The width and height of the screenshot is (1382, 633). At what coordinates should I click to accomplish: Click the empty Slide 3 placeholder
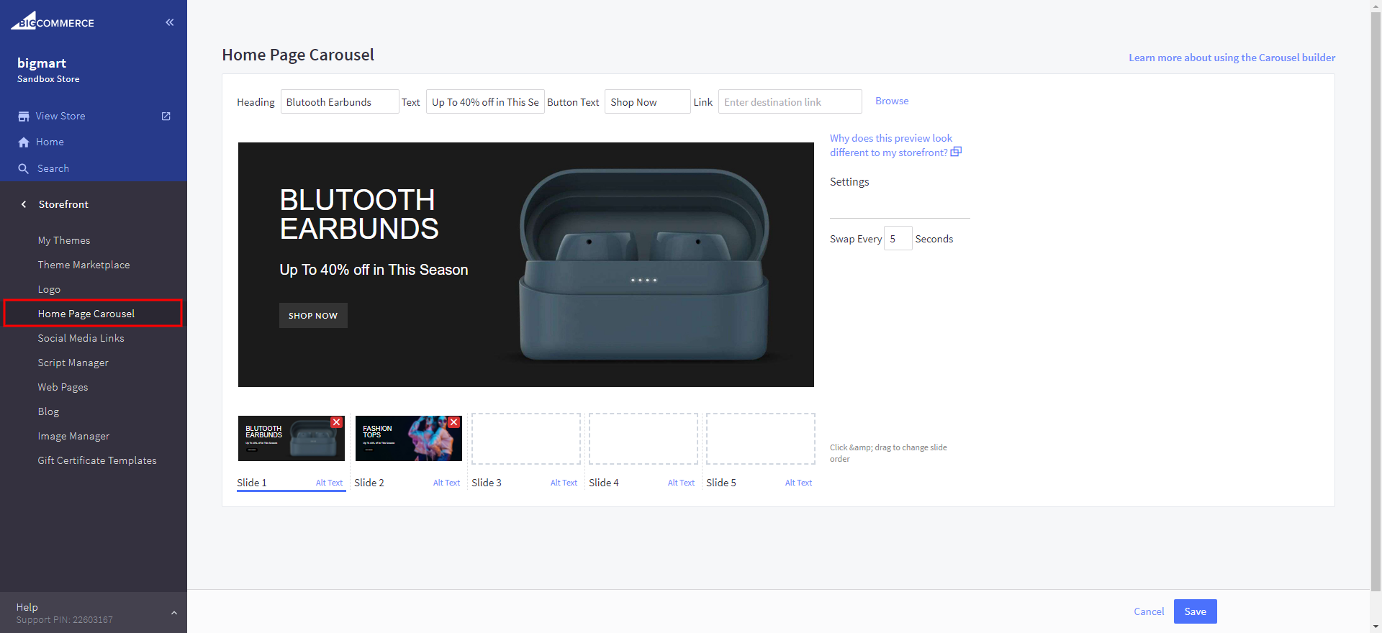coord(525,439)
